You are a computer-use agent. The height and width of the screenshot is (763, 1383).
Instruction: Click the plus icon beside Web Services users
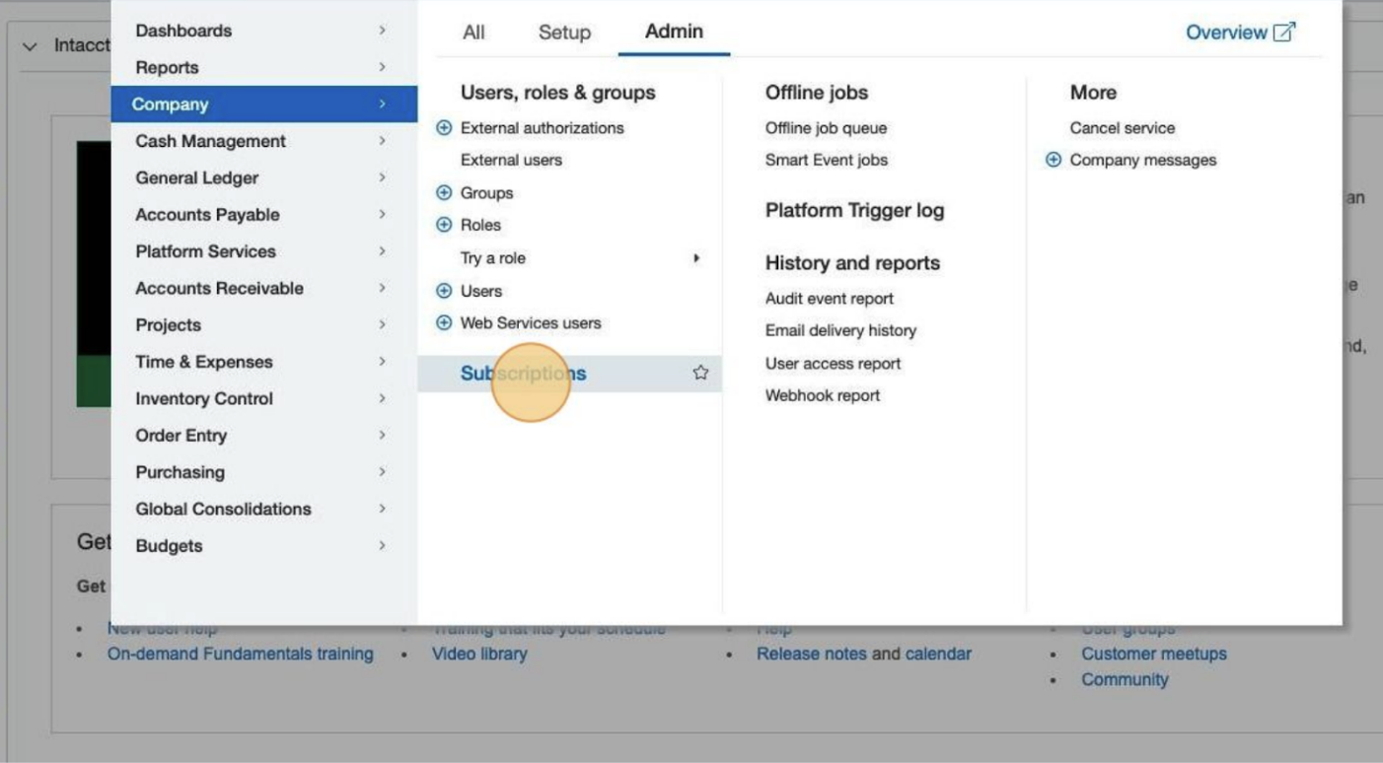pyautogui.click(x=444, y=323)
